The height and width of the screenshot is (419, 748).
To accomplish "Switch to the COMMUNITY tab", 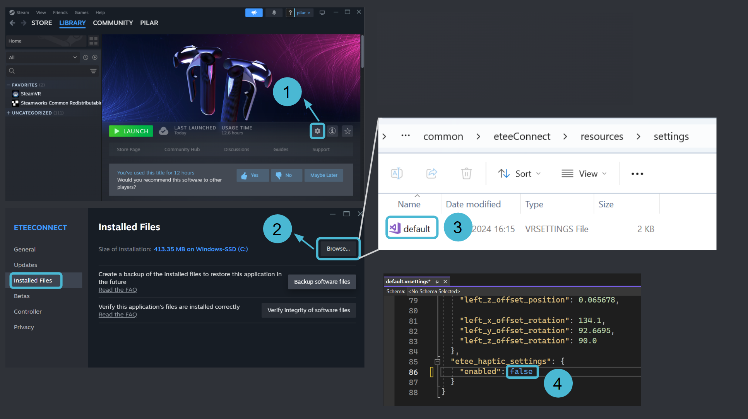I will 113,23.
